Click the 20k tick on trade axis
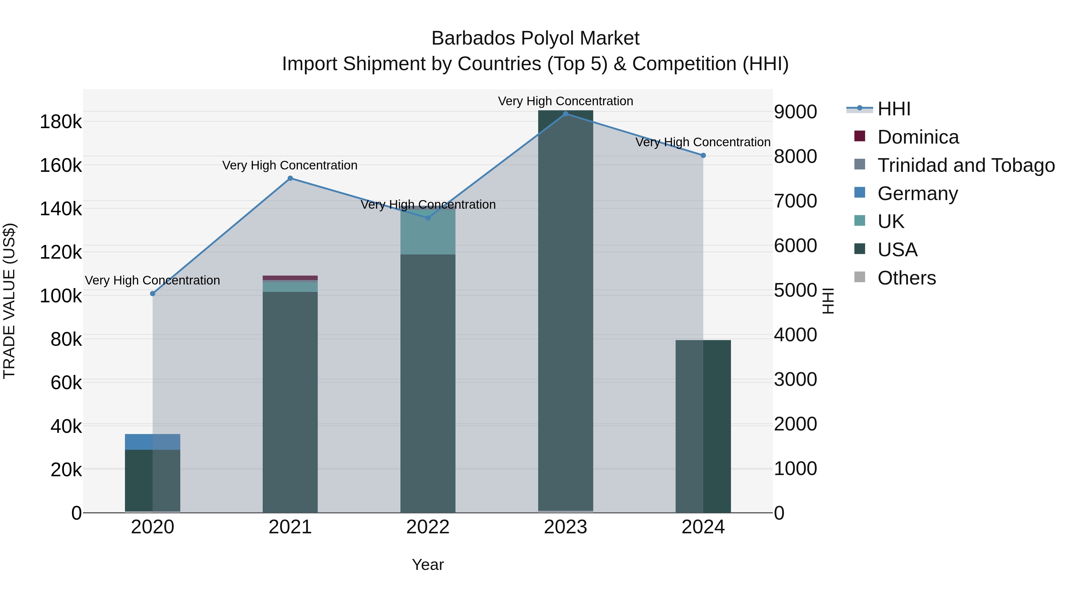Viewport: 1071px width, 602px height. click(x=66, y=470)
